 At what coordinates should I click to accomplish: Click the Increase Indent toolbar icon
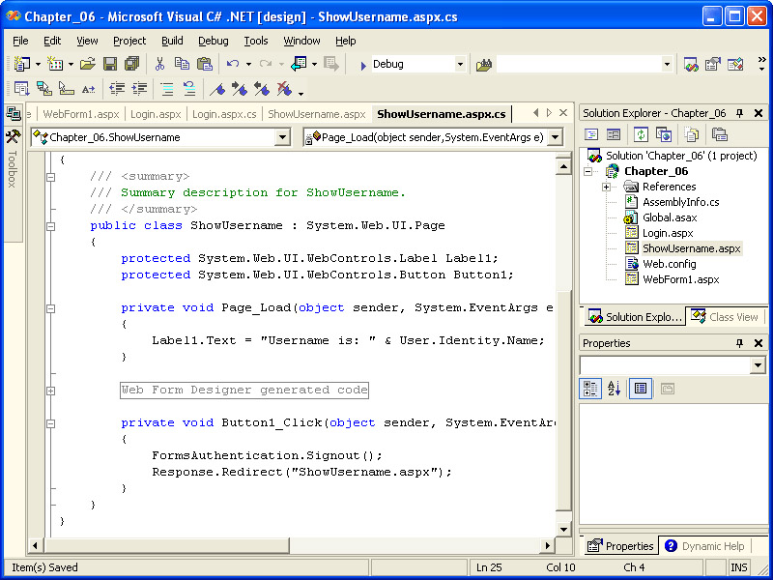click(x=140, y=89)
